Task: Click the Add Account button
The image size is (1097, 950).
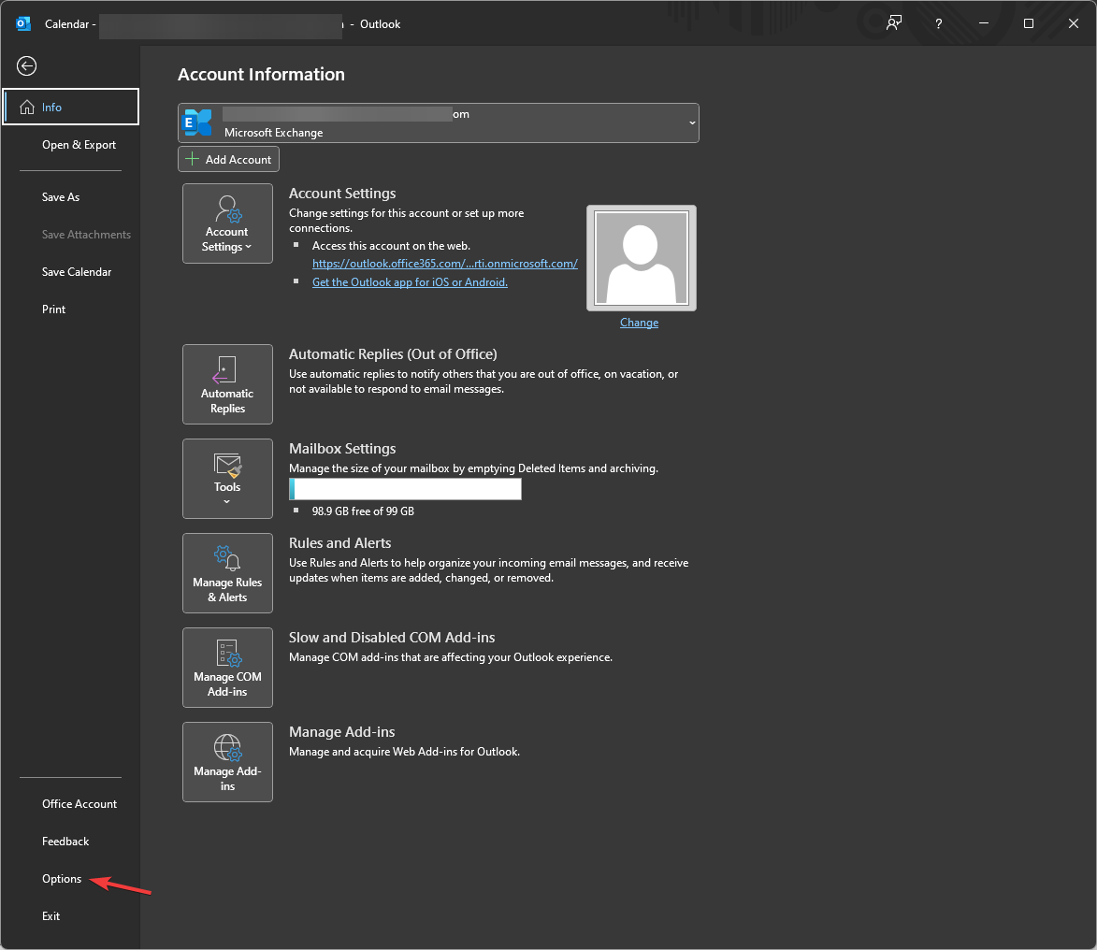Action: pyautogui.click(x=228, y=159)
